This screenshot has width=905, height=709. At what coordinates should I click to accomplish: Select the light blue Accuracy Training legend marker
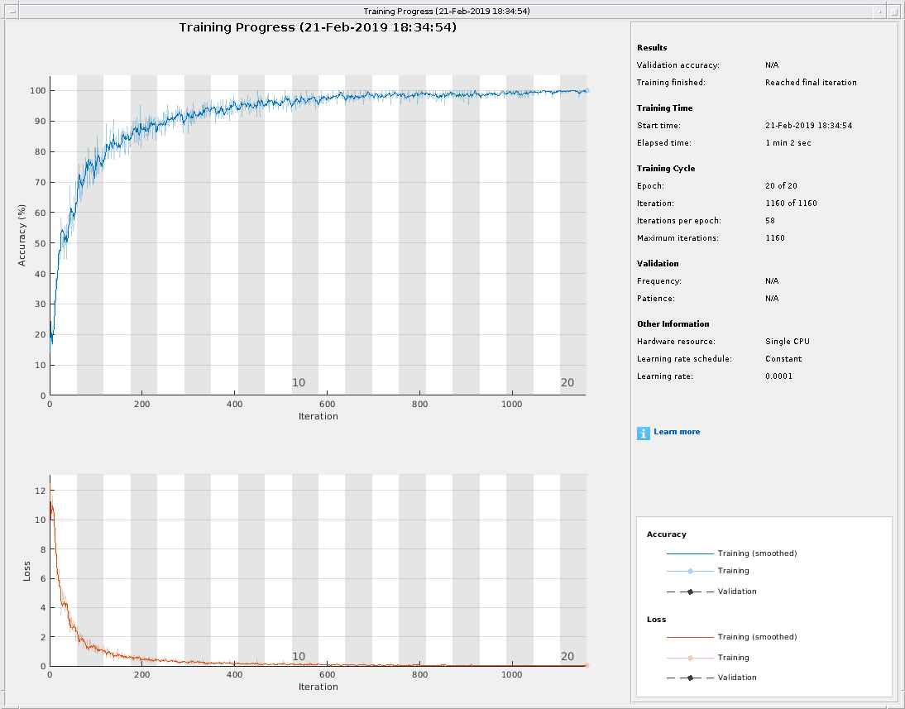[x=689, y=571]
